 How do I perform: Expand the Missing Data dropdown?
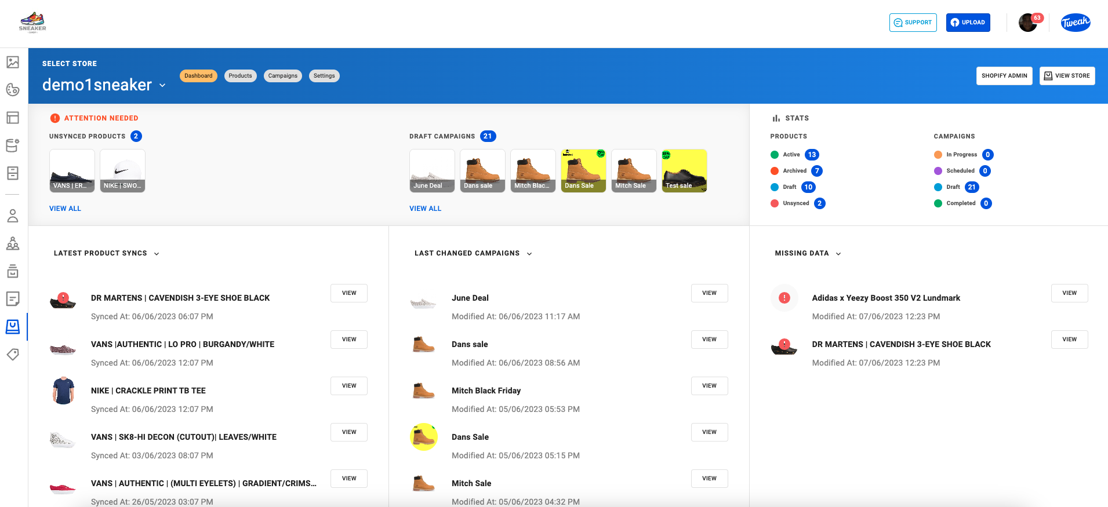click(838, 254)
